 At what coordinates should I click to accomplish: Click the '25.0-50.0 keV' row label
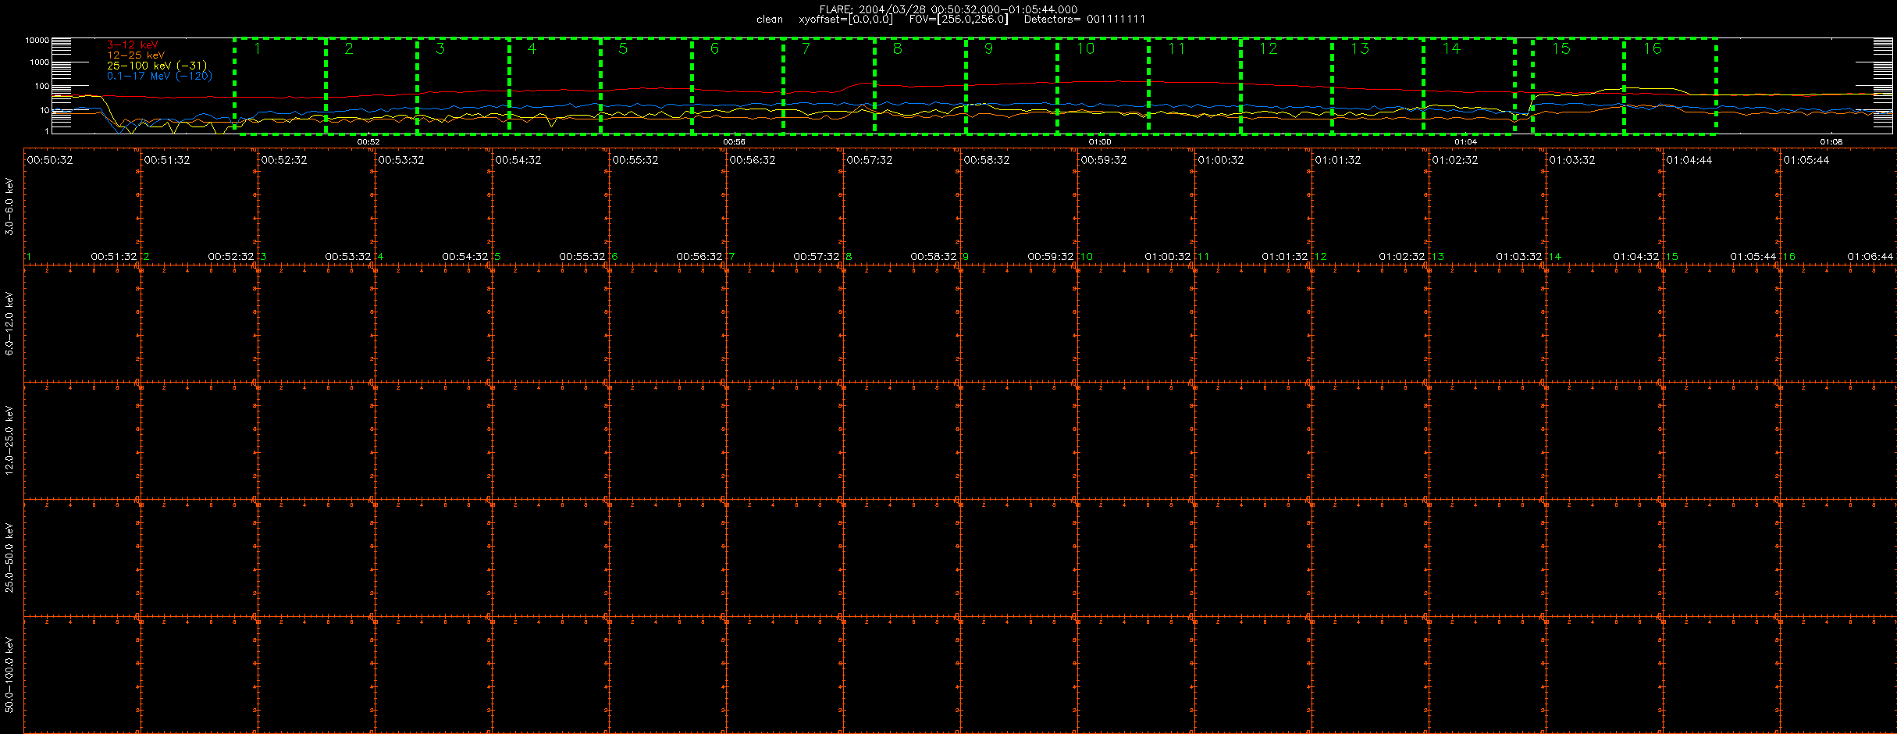9,558
